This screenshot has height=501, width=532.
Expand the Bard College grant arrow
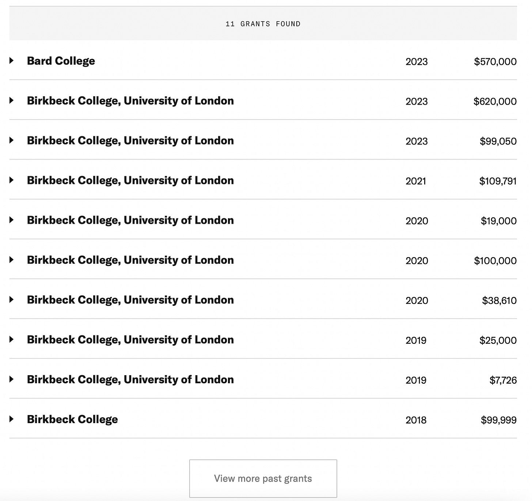pos(12,61)
